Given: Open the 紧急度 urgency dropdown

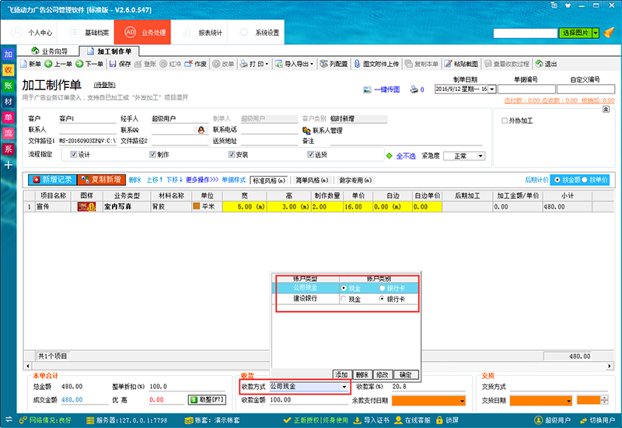Looking at the screenshot, I should [x=480, y=156].
